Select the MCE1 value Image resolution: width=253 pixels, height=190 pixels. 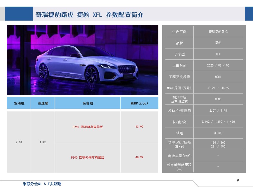(218, 77)
